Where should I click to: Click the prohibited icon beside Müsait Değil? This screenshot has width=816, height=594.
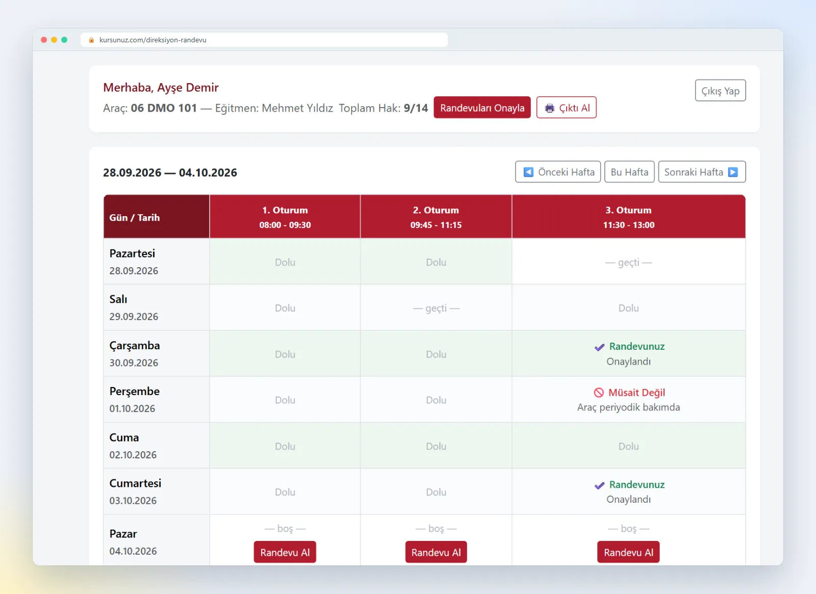599,393
